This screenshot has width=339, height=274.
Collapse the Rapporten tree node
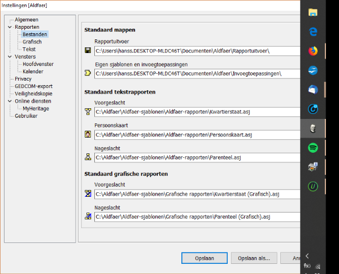coord(10,26)
